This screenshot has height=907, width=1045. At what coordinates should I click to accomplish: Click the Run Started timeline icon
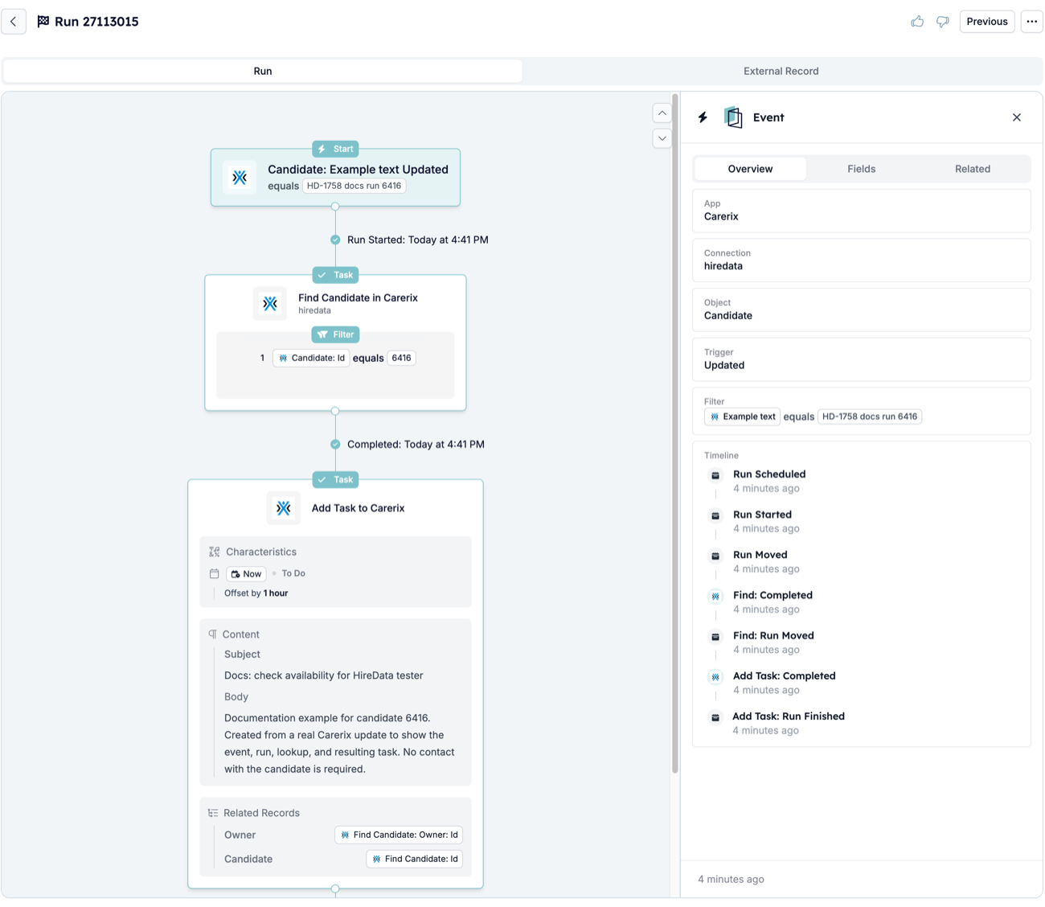point(715,515)
